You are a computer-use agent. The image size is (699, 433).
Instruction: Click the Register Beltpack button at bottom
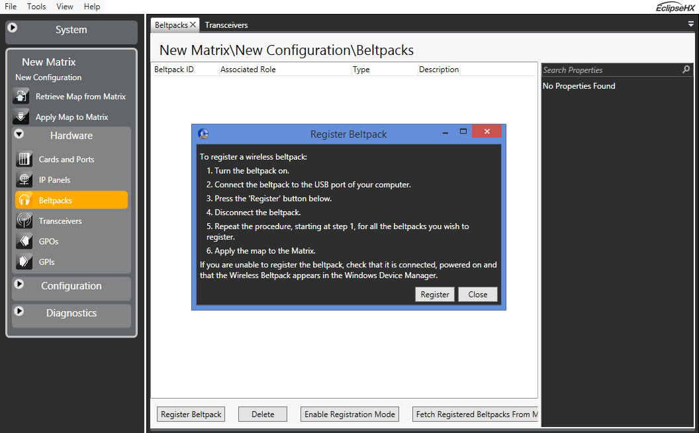pos(191,414)
